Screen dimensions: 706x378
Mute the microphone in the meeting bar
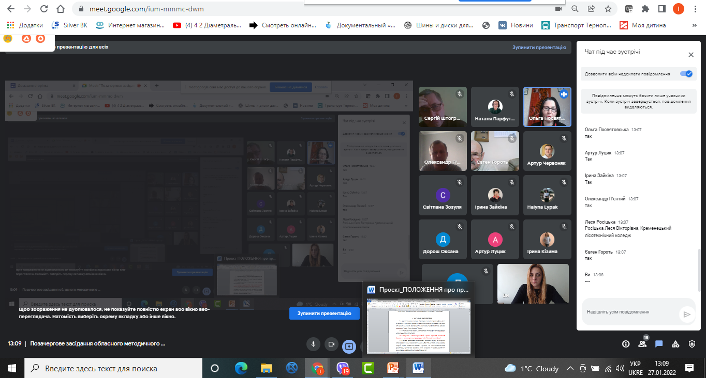(313, 344)
